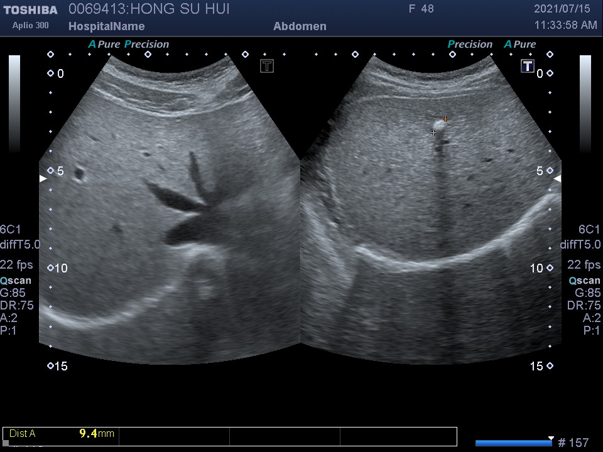Click the blue cine progress bar
This screenshot has width=603, height=452.
click(x=513, y=443)
